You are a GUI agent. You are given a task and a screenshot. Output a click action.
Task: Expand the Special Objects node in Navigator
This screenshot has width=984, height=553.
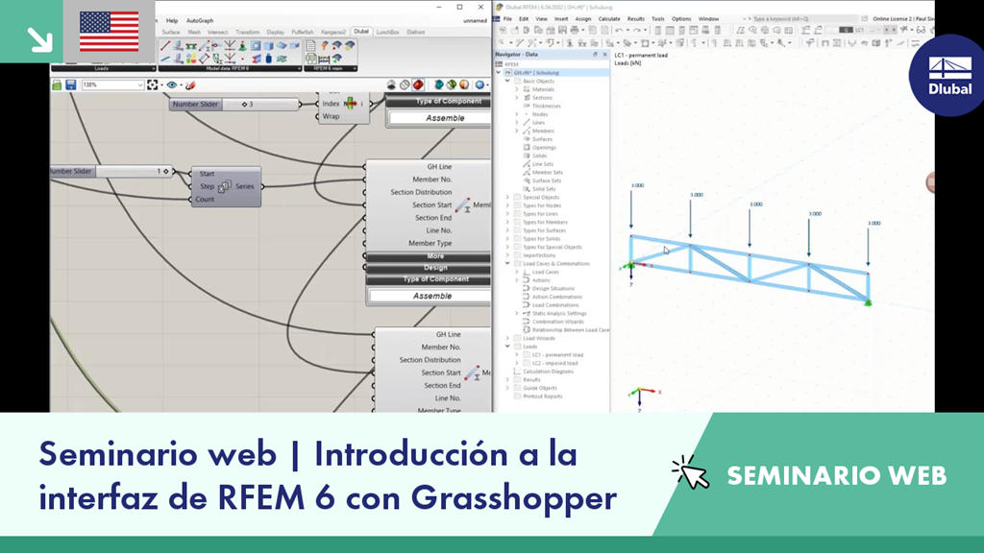coord(507,197)
